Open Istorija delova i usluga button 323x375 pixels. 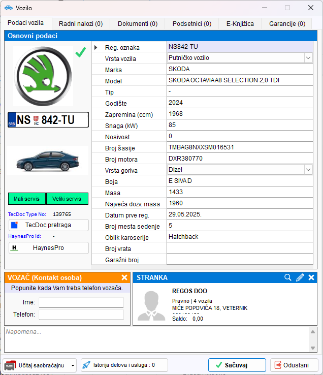pyautogui.click(x=124, y=365)
